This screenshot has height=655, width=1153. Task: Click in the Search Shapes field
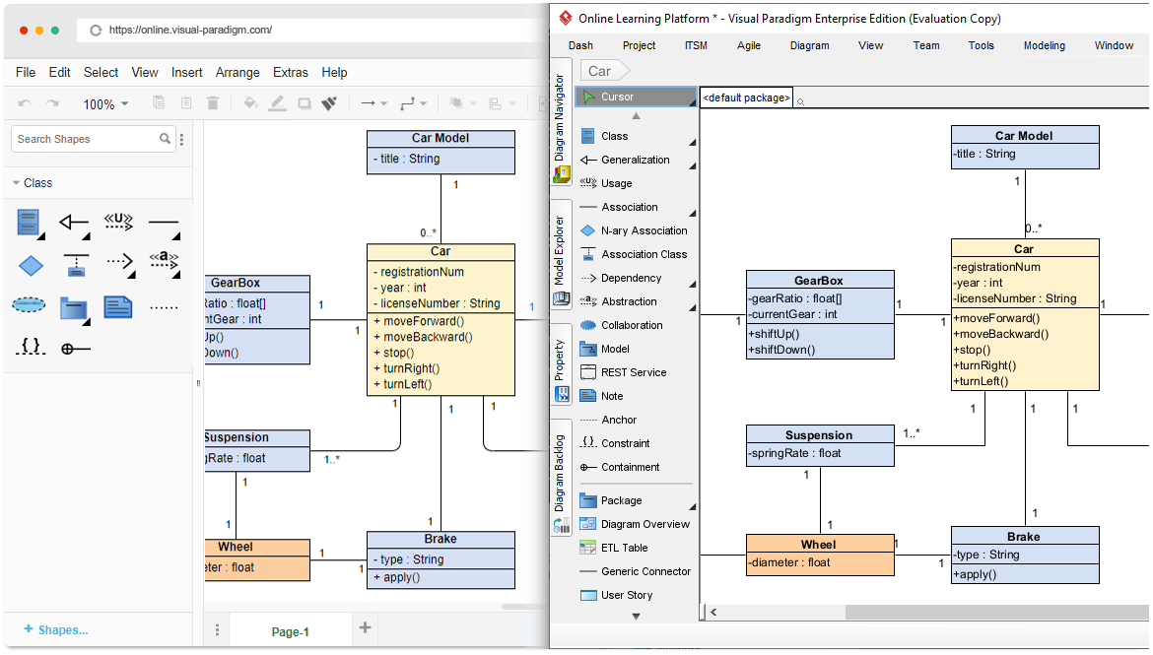coord(94,139)
